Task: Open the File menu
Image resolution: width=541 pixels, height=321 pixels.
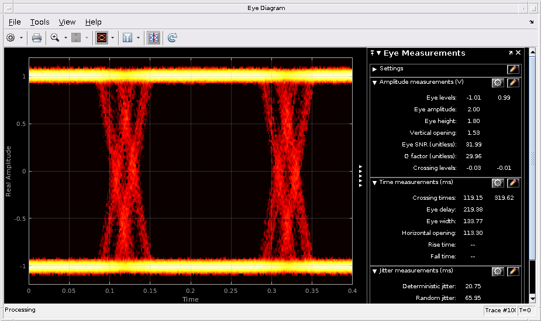Action: (15, 22)
